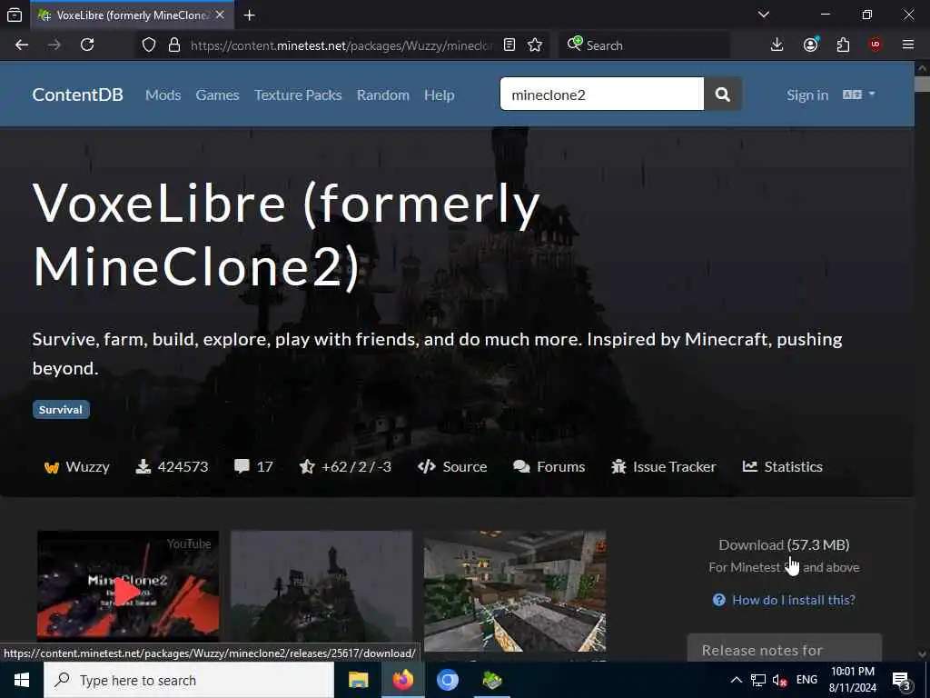Open the tracking protection shield icon
The image size is (930, 698).
(149, 45)
